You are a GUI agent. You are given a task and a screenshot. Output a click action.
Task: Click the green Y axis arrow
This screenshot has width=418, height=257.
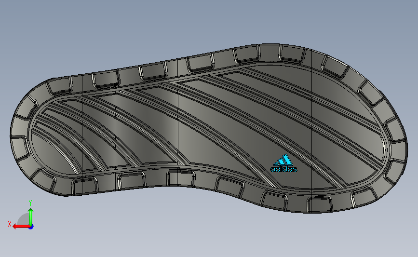pos(31,216)
